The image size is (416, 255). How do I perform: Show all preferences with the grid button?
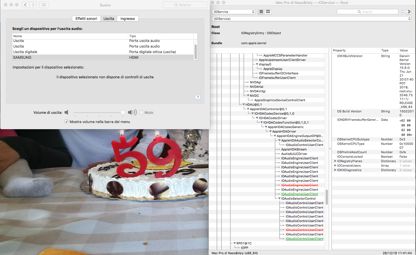point(44,5)
